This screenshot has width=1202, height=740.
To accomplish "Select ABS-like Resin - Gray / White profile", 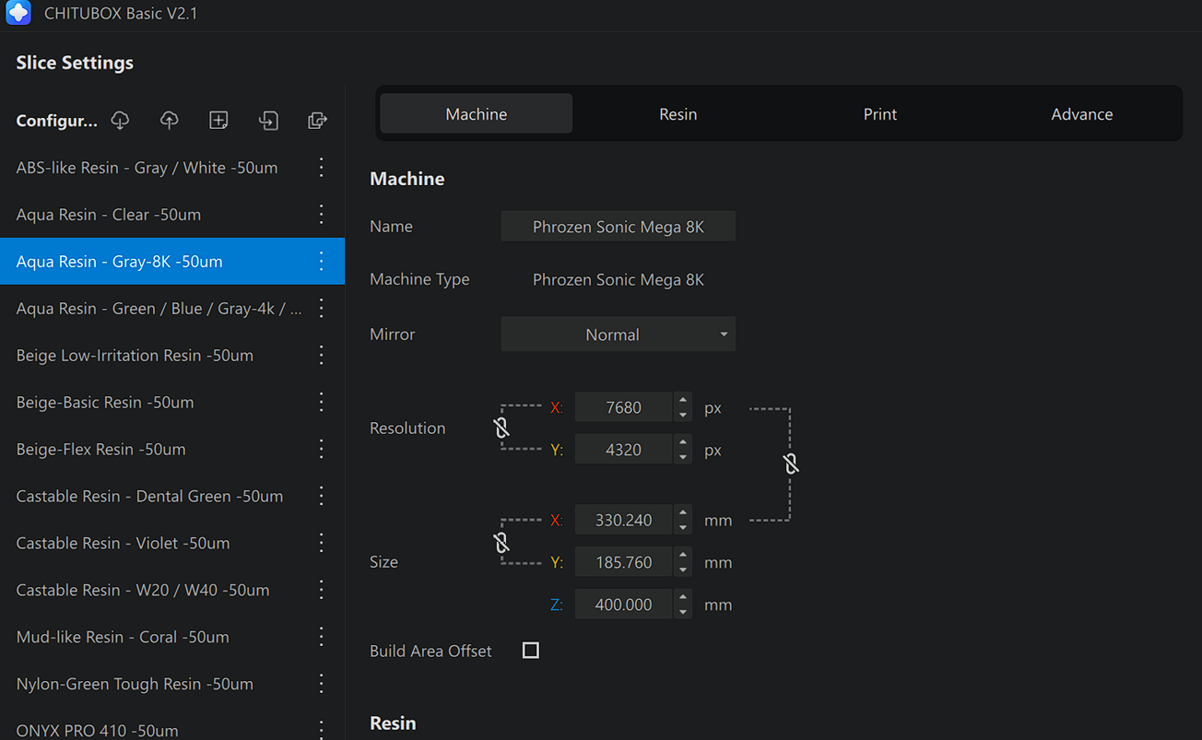I will tap(147, 168).
